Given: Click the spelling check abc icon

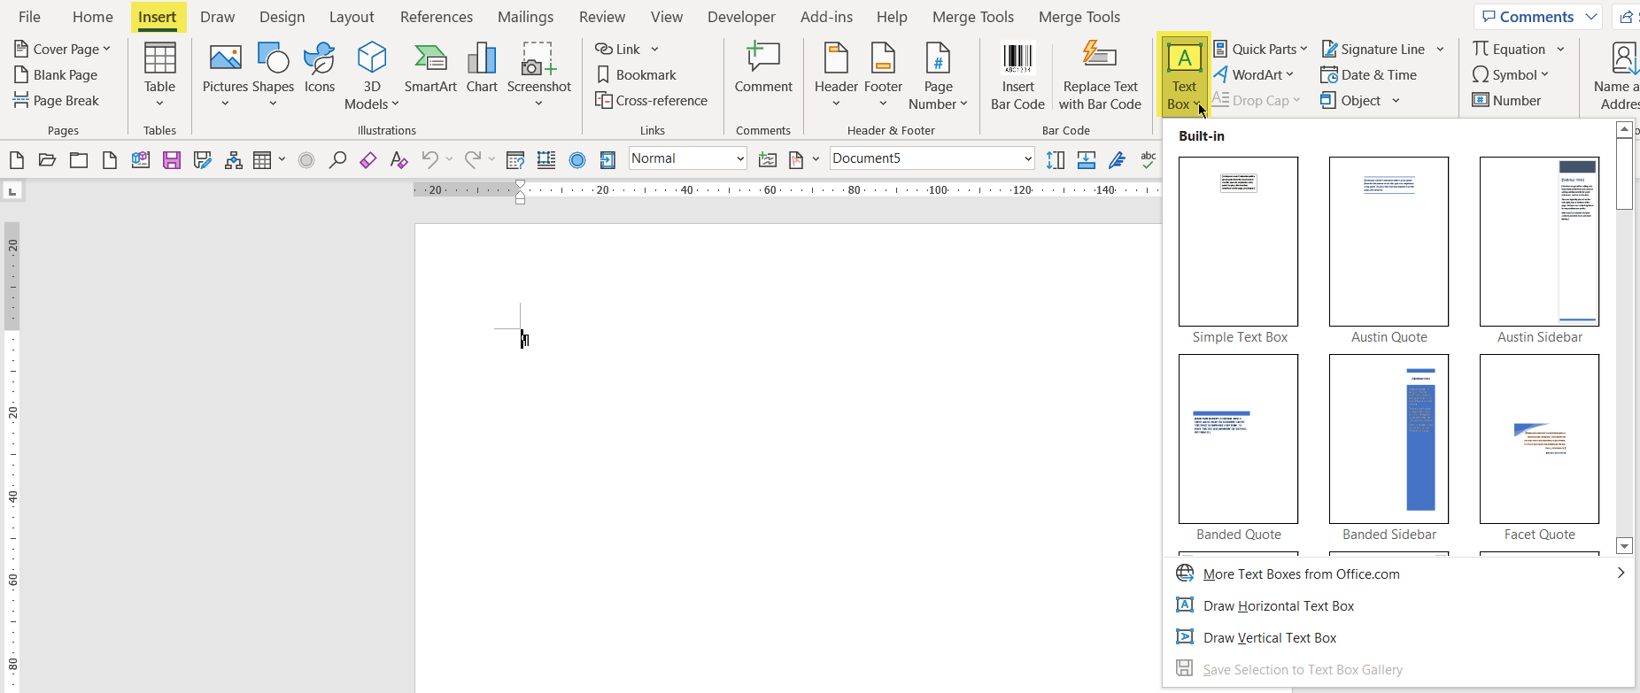Looking at the screenshot, I should (1149, 159).
